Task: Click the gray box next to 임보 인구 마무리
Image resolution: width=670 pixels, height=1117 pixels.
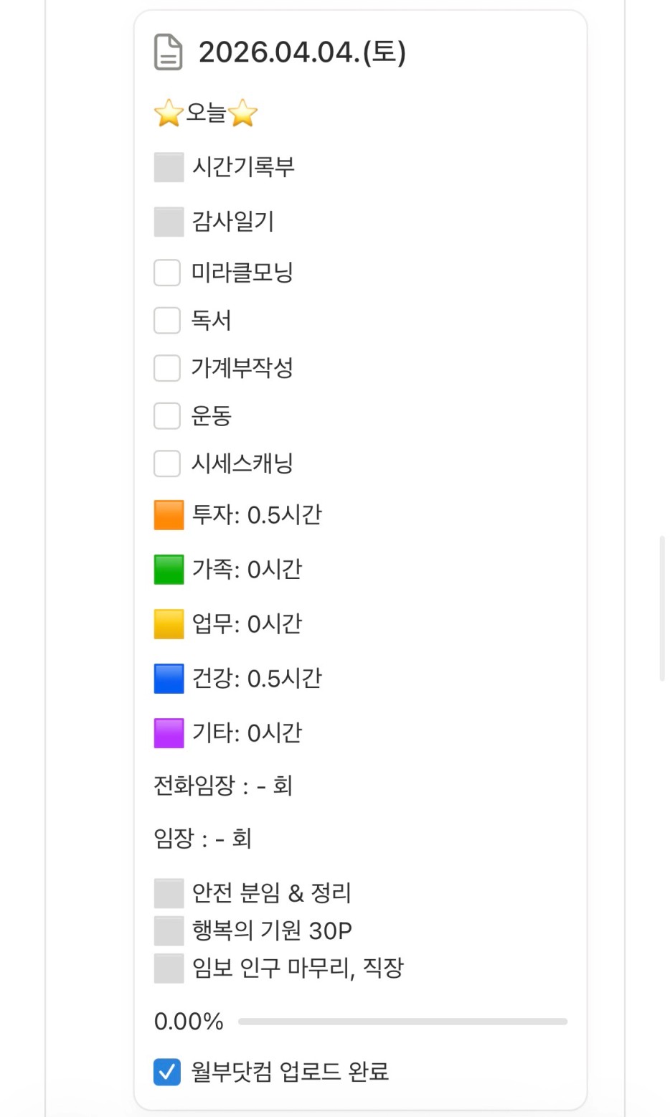Action: coord(169,968)
